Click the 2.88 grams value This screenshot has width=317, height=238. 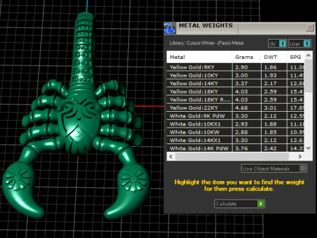click(x=241, y=132)
